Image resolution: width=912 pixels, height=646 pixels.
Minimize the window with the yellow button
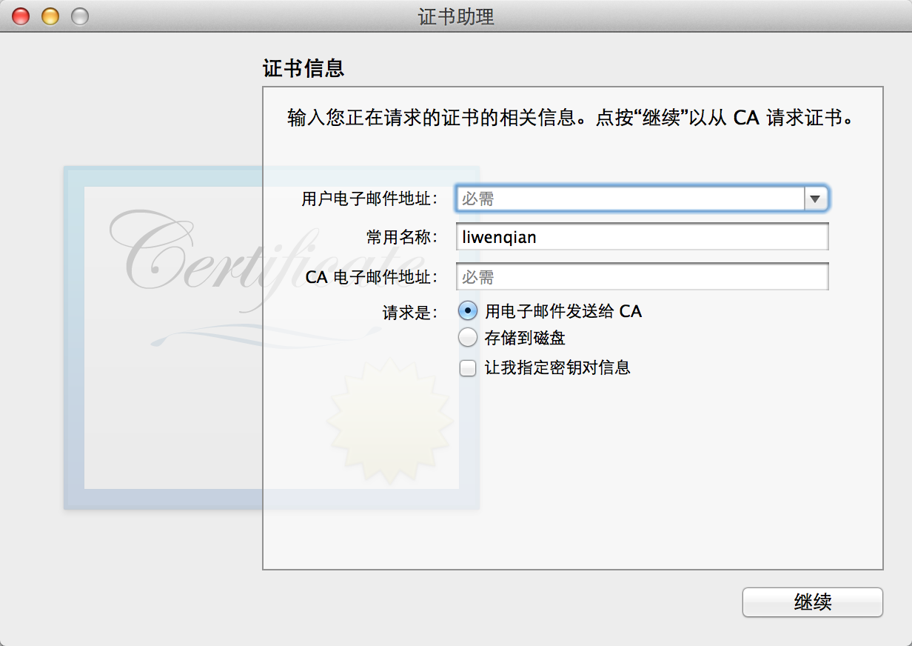point(50,16)
